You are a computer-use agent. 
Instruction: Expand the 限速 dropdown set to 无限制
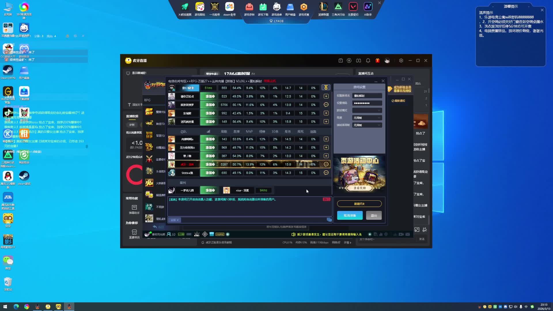click(x=367, y=118)
